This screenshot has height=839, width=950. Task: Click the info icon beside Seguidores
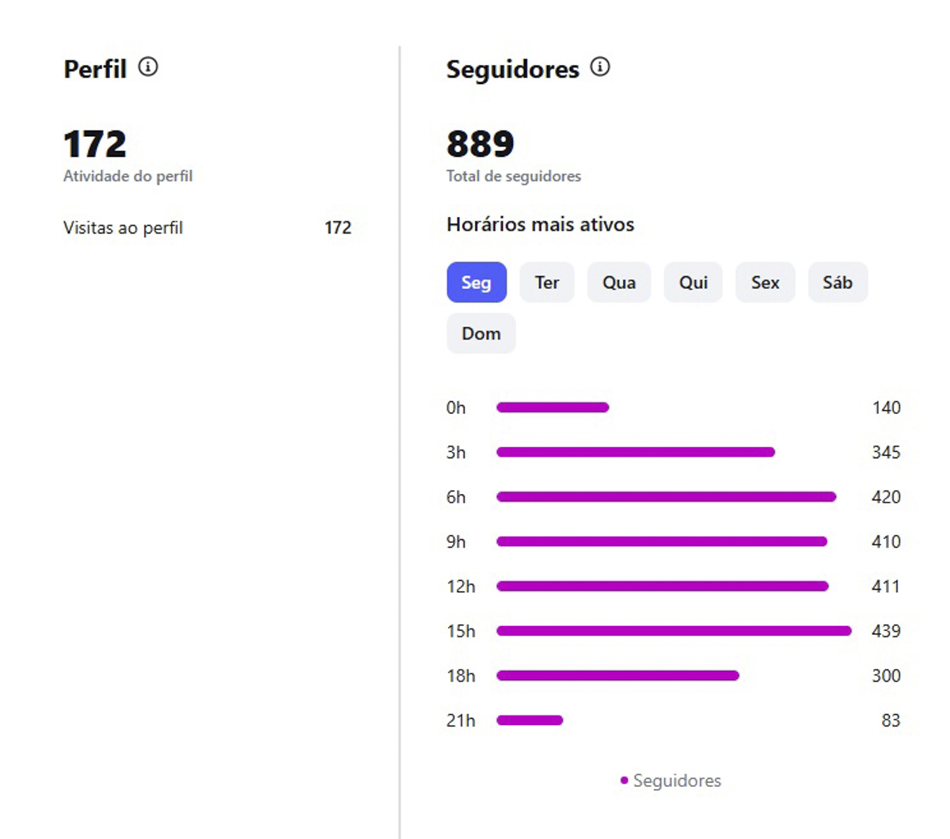(601, 67)
